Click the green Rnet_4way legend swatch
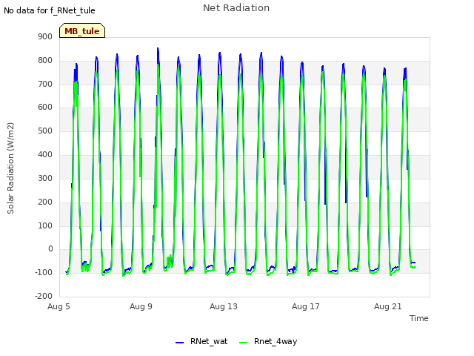Viewport: 474px width, 356px height. (x=243, y=343)
